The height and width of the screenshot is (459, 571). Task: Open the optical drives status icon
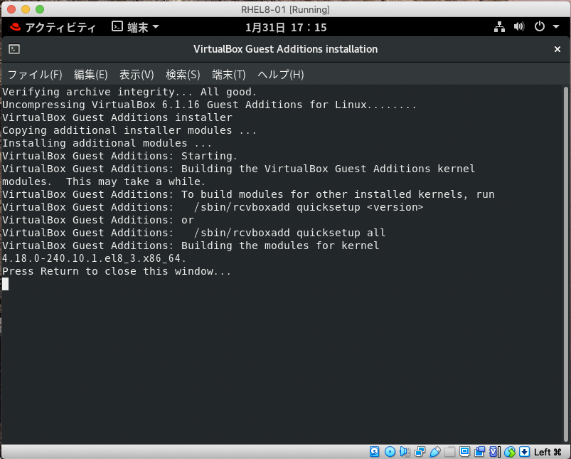390,451
